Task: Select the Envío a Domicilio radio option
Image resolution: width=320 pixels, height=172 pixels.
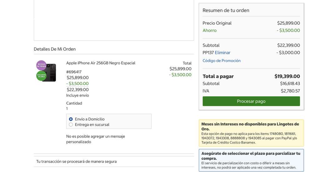Action: point(71,119)
